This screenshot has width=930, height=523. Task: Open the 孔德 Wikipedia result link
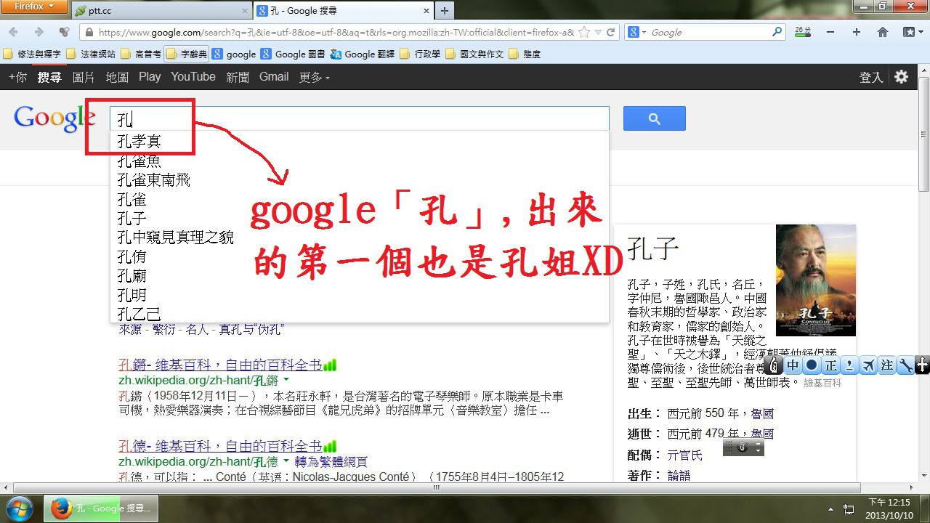point(220,446)
